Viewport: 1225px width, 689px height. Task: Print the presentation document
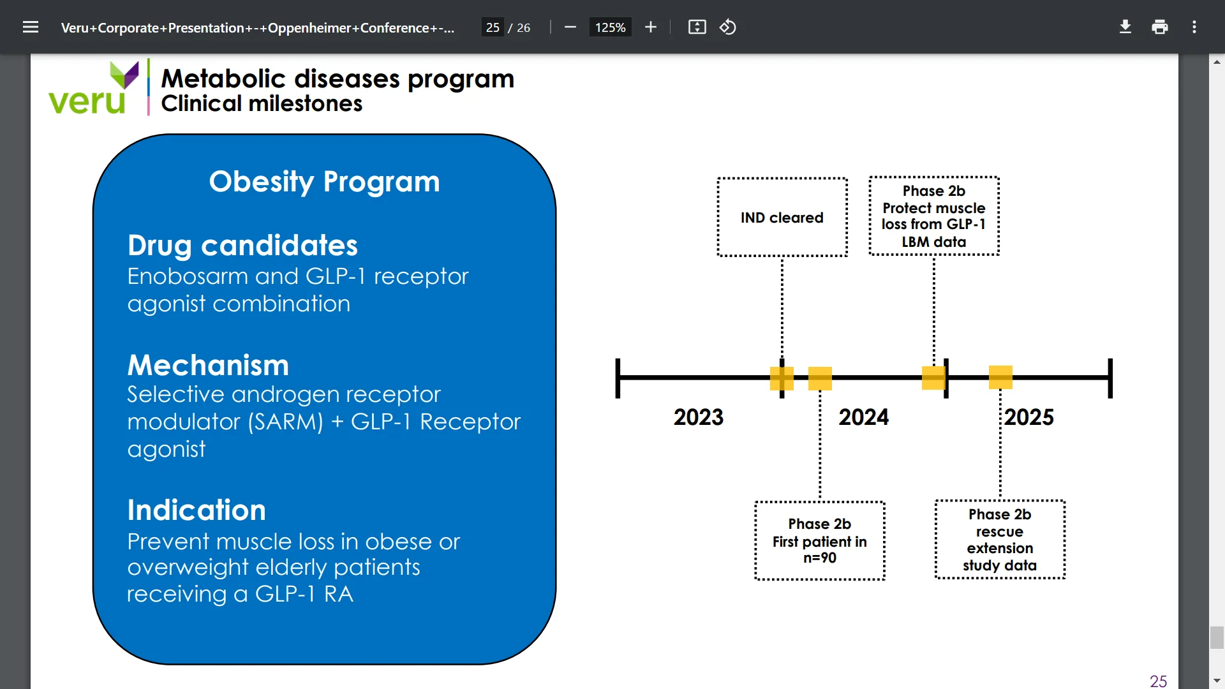click(x=1160, y=27)
